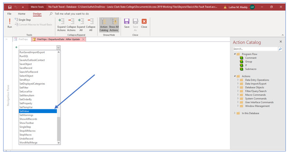Select SetMenuItem action
Screen dimensions: 289x153
(38, 95)
